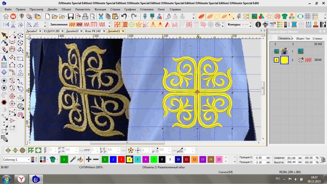Image resolution: width=327 pixels, height=184 pixels.
Task: Open the Файл menu
Action: 8,9
